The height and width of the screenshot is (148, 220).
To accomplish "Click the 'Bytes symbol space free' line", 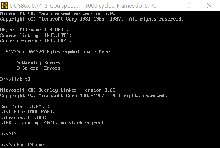I will click(x=58, y=52).
